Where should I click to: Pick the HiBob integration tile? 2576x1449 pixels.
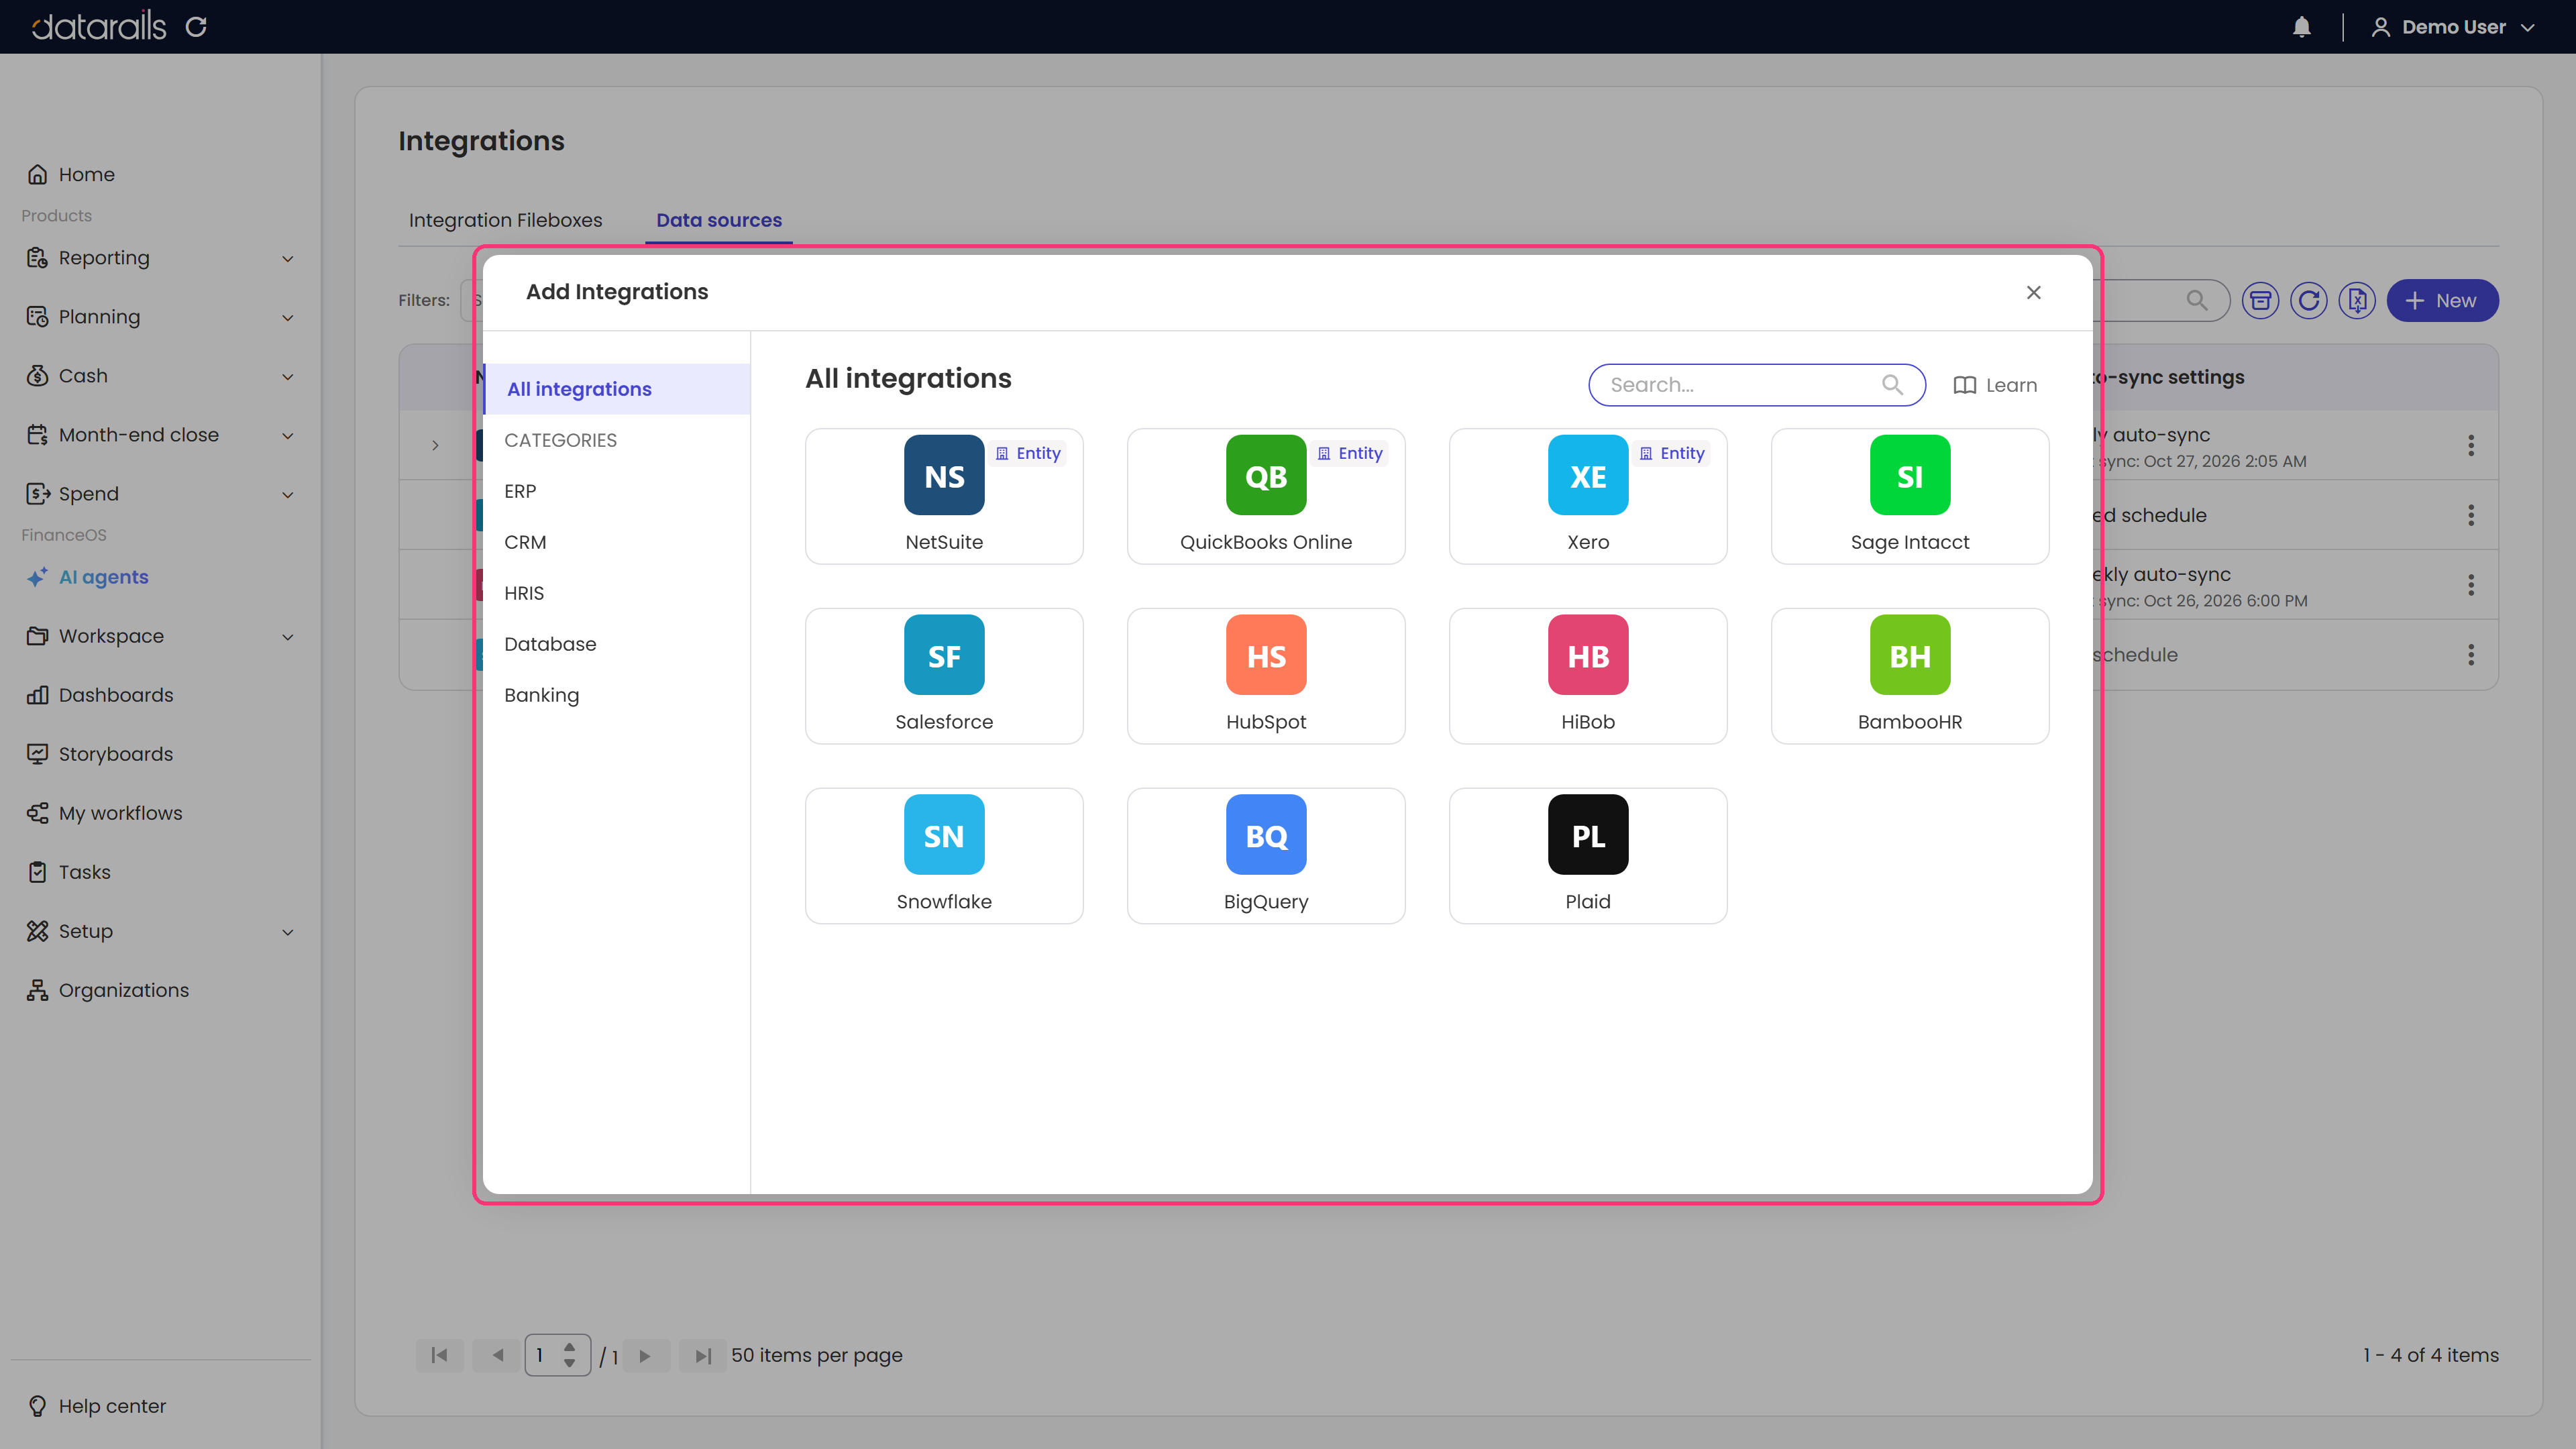1588,676
